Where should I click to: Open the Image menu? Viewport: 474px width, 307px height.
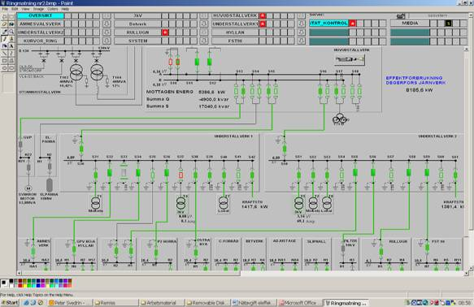38,9
